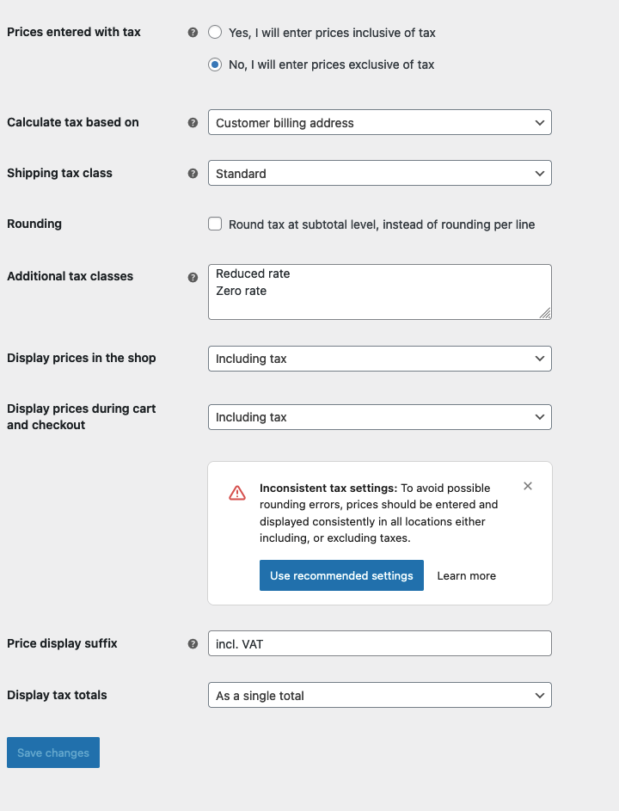The height and width of the screenshot is (811, 619).
Task: Click help icon for Additional tax classes
Action: coord(193,277)
